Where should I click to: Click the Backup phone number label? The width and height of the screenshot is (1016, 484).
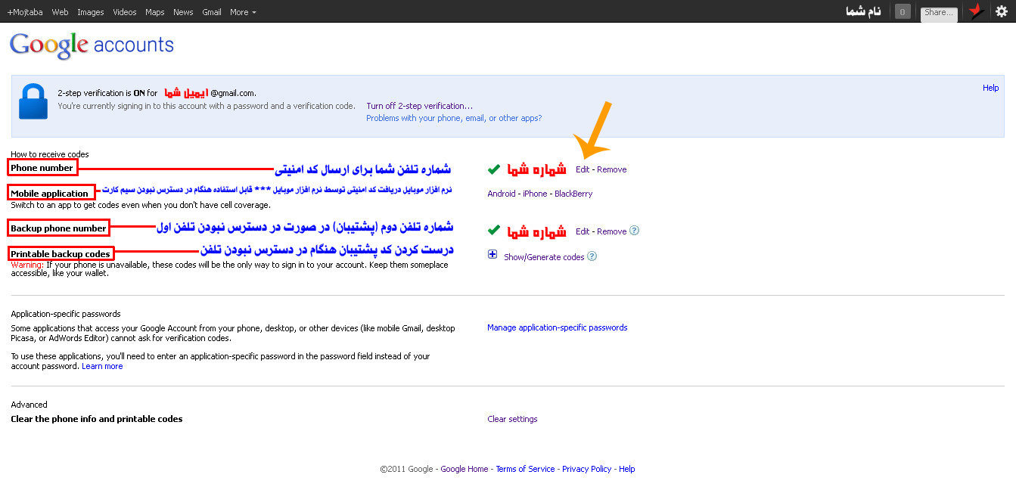pyautogui.click(x=58, y=228)
